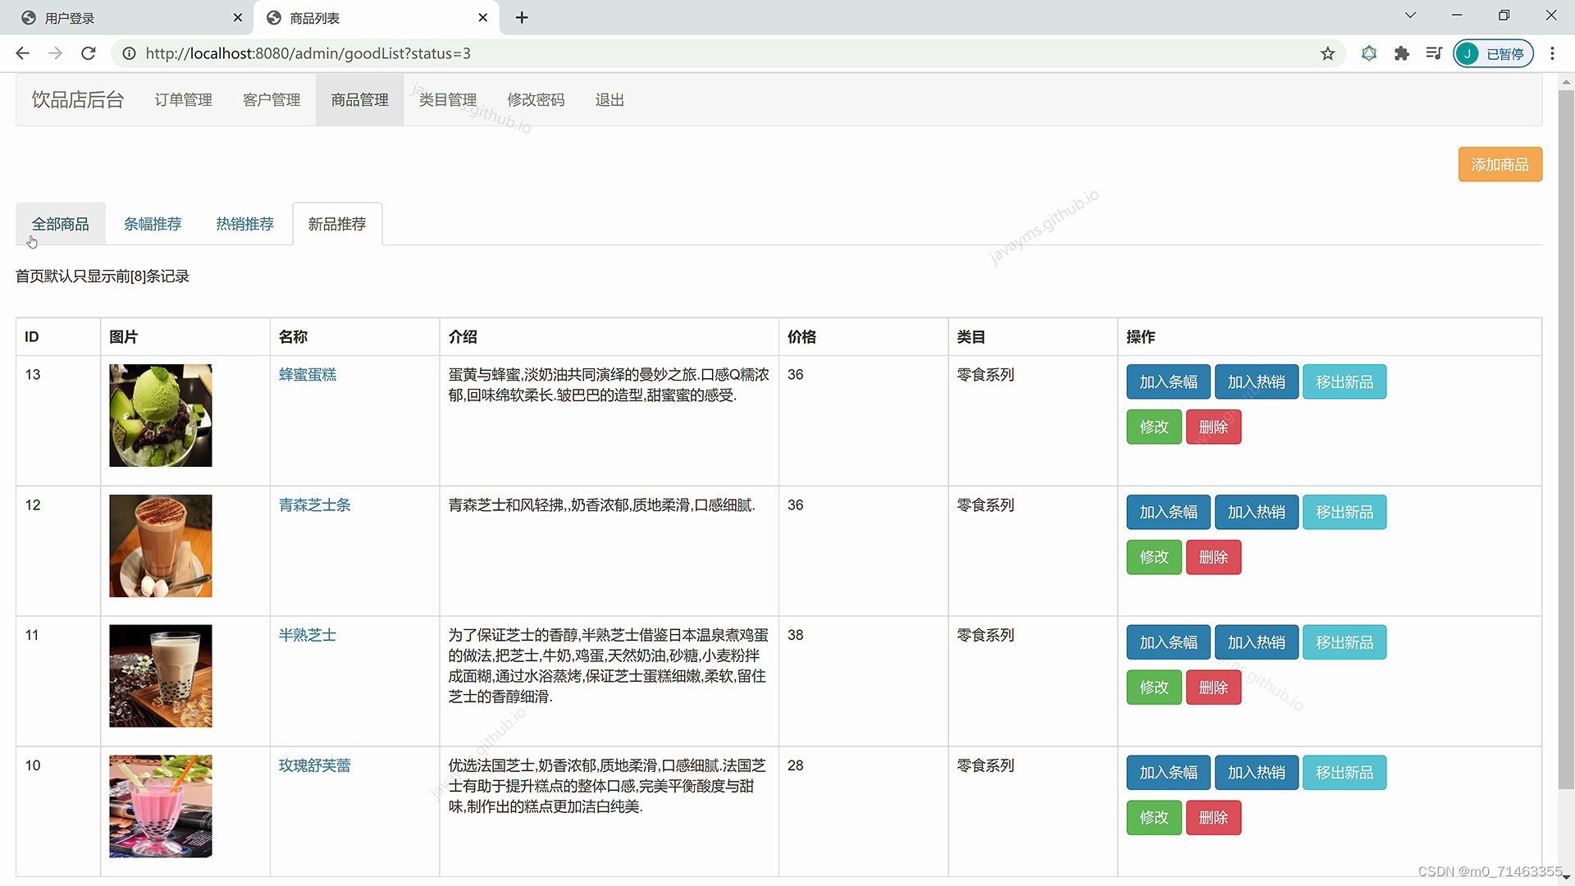Image resolution: width=1575 pixels, height=886 pixels.
Task: Switch to 用户登录 browser tab
Action: coord(70,18)
